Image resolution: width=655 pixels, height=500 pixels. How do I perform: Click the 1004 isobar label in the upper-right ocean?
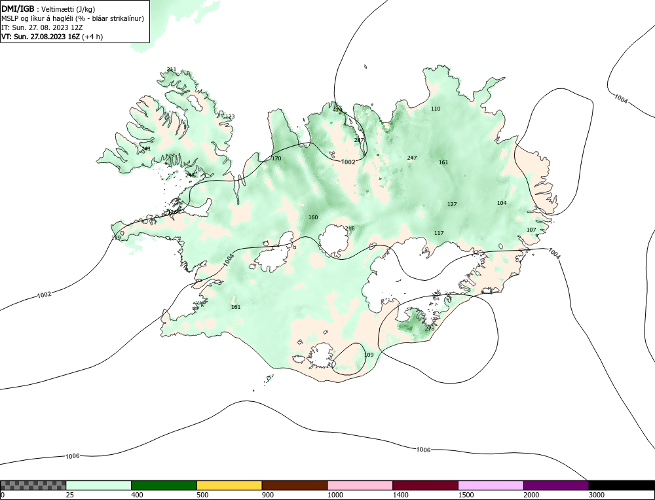click(621, 99)
